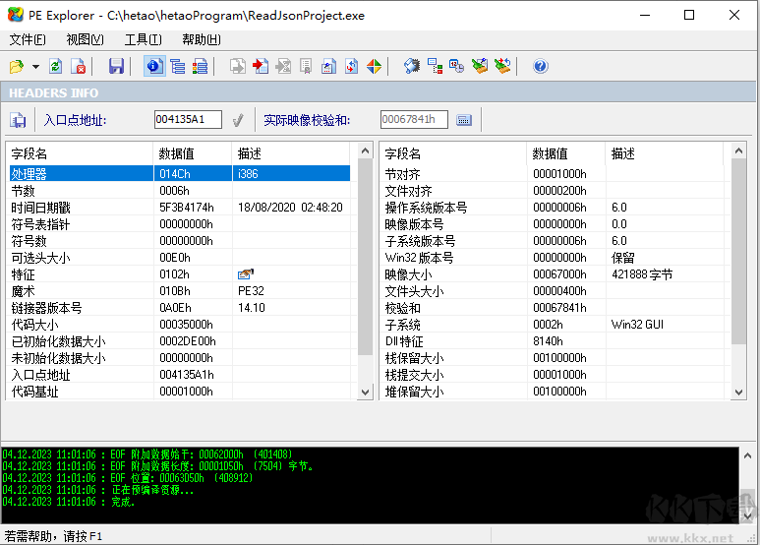Expand the open file dropdown arrow
The width and height of the screenshot is (760, 545).
click(x=35, y=67)
